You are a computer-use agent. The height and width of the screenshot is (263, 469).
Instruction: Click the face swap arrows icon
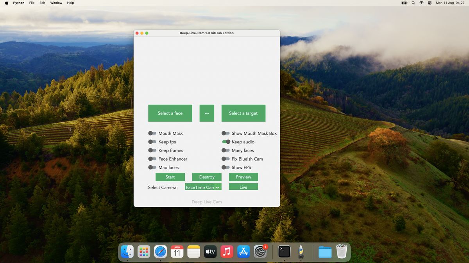pos(207,113)
